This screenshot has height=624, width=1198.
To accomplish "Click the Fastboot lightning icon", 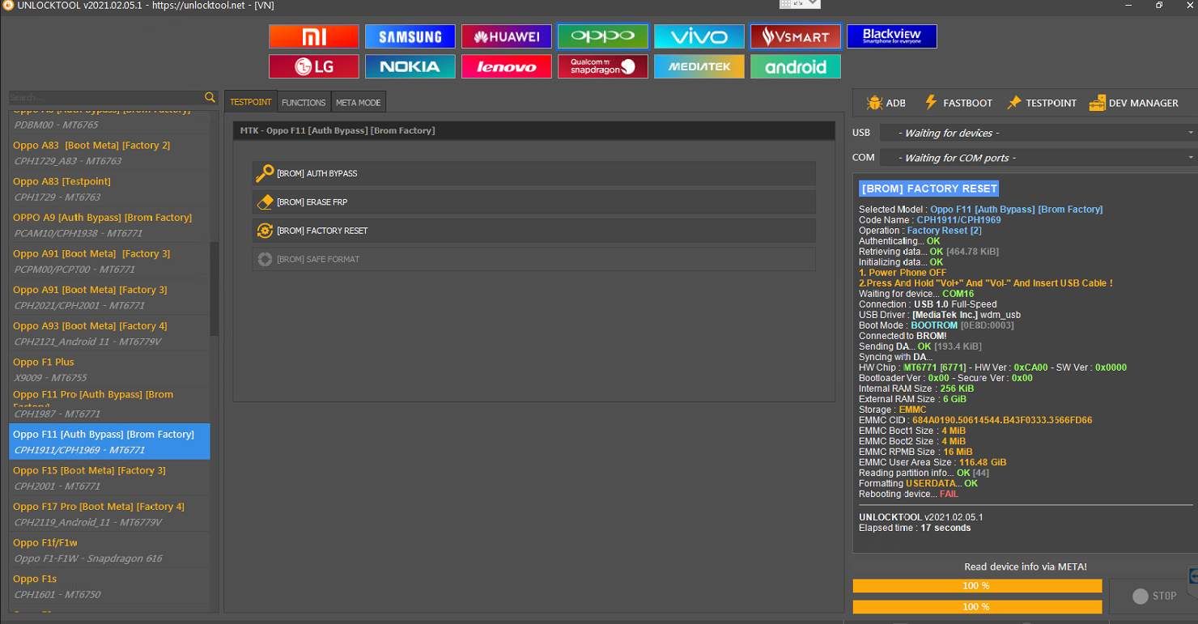I will click(931, 102).
